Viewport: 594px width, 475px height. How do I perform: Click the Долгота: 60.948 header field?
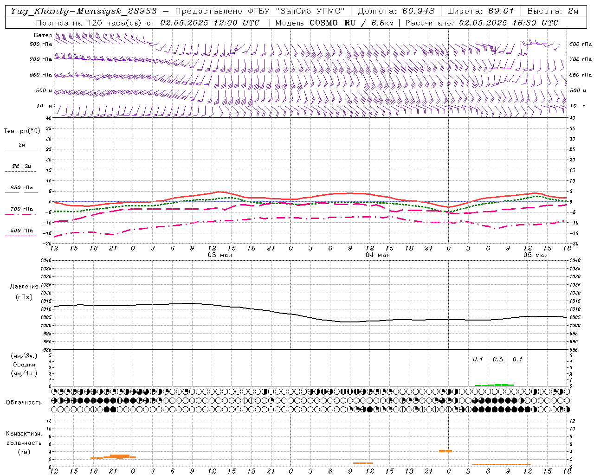click(396, 11)
